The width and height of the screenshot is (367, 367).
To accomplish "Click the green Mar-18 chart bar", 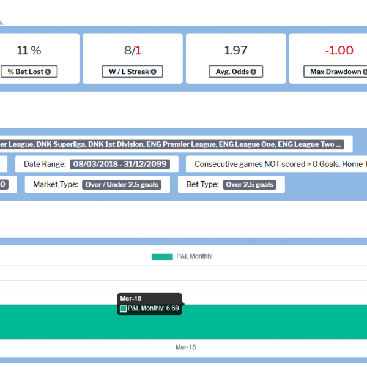I will [x=183, y=322].
